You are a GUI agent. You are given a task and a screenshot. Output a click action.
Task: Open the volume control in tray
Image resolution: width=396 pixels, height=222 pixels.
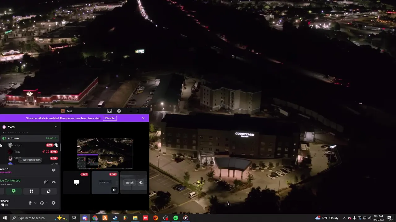tap(369, 218)
